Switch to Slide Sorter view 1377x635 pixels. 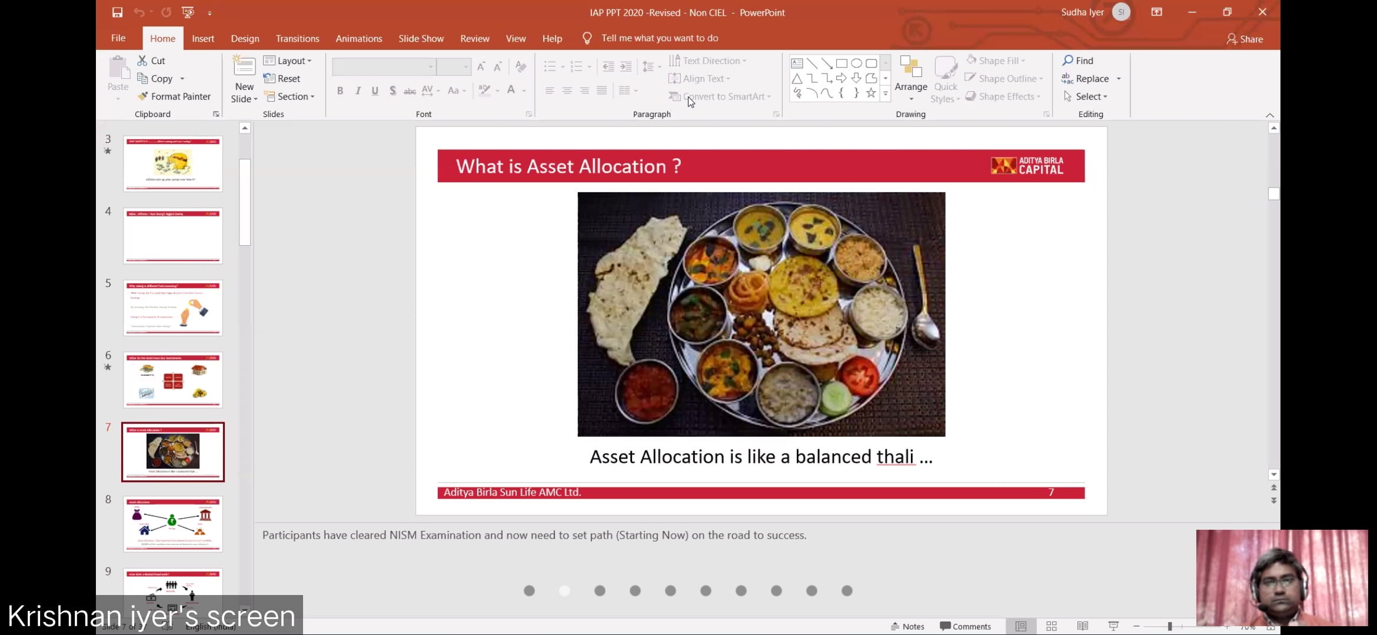coord(1052,626)
